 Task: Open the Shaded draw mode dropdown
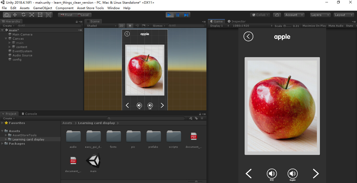(102, 26)
